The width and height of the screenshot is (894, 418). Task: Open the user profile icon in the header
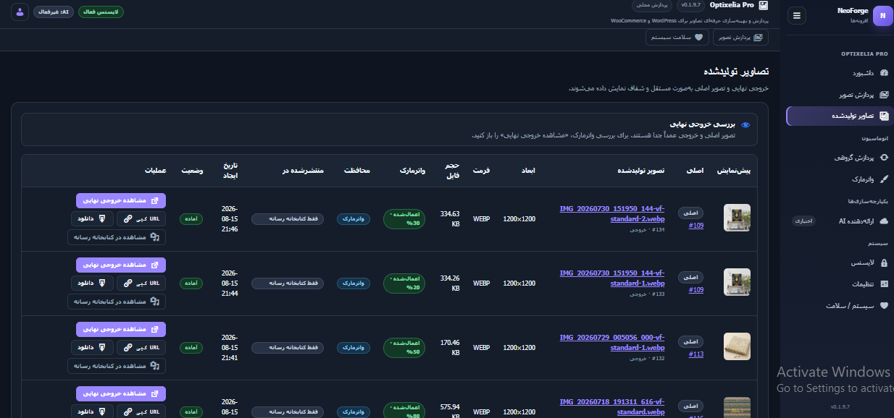(20, 12)
